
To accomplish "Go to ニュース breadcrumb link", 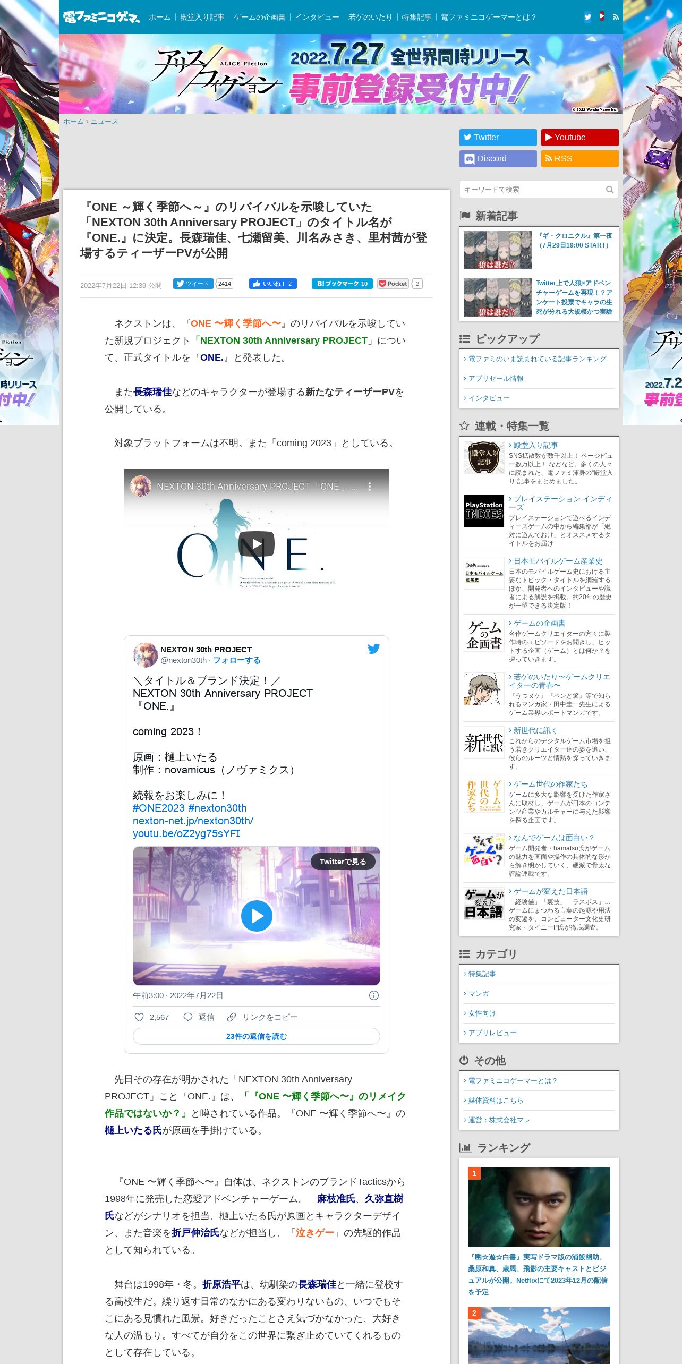I will pos(104,122).
